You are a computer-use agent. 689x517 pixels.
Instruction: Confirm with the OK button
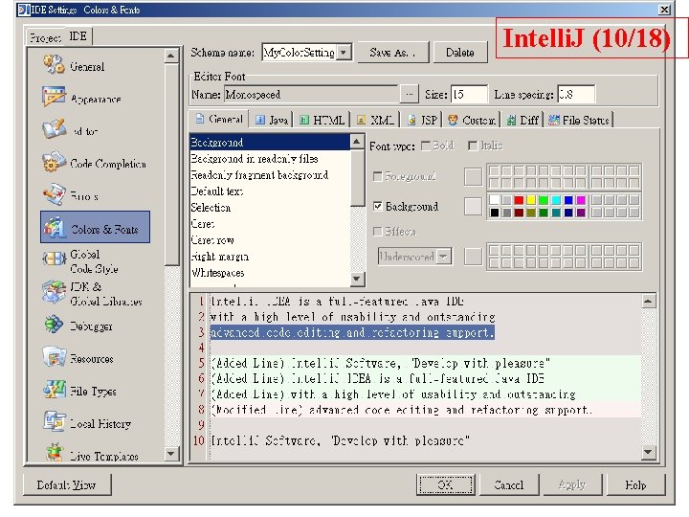point(446,484)
